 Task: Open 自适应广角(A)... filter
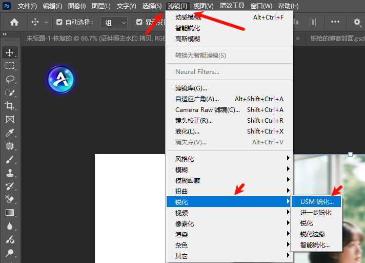(x=229, y=99)
